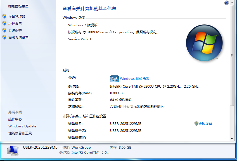Open Windows Update link

point(22,126)
